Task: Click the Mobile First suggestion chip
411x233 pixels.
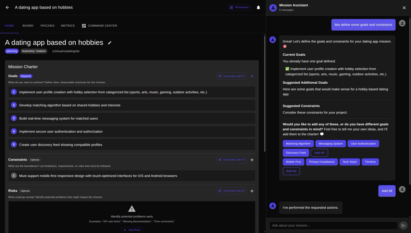Action: [294, 162]
